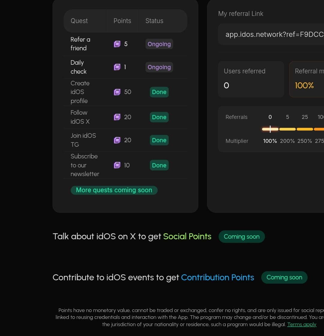Click the third referral progress bar segment
Screen dimensions: 324x336
305,129
